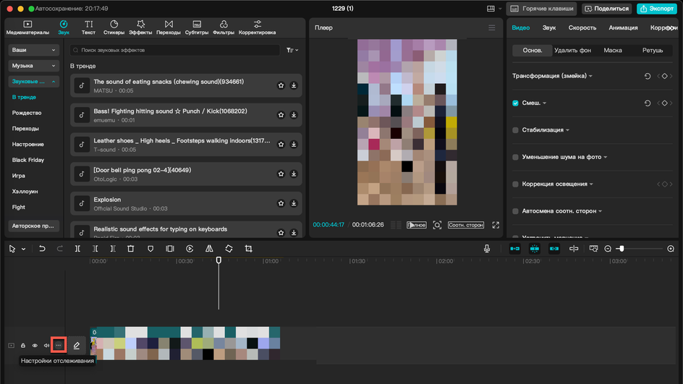Click the mirror flip icon in timeline toolbar
The width and height of the screenshot is (683, 384).
[209, 249]
